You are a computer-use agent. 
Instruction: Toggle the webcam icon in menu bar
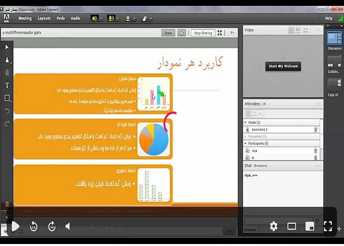coord(128,18)
